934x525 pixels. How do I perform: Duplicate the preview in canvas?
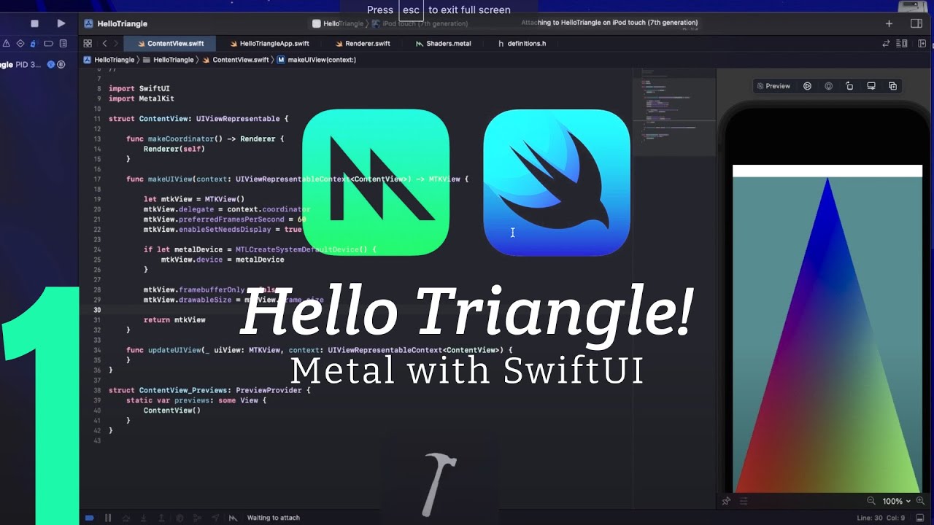tap(892, 86)
